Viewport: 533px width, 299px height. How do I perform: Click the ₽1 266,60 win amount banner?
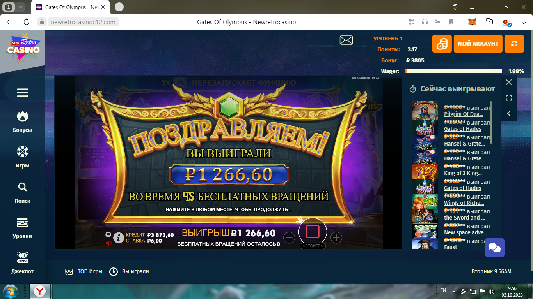click(x=229, y=174)
